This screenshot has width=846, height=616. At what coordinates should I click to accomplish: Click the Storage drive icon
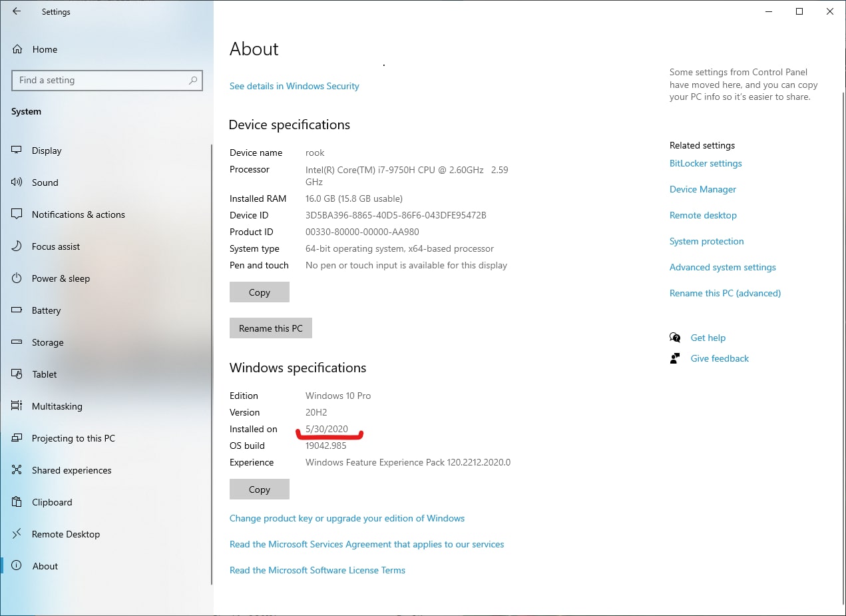click(x=17, y=342)
